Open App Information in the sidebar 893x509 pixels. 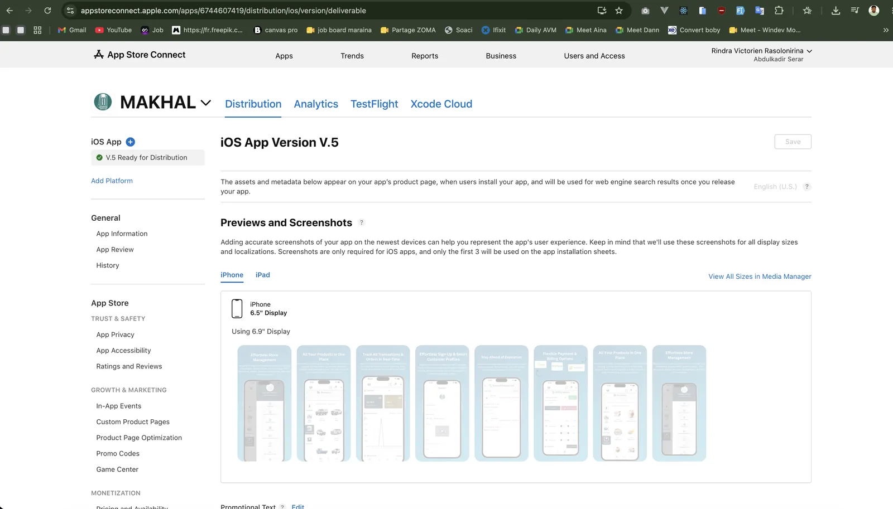[122, 234]
